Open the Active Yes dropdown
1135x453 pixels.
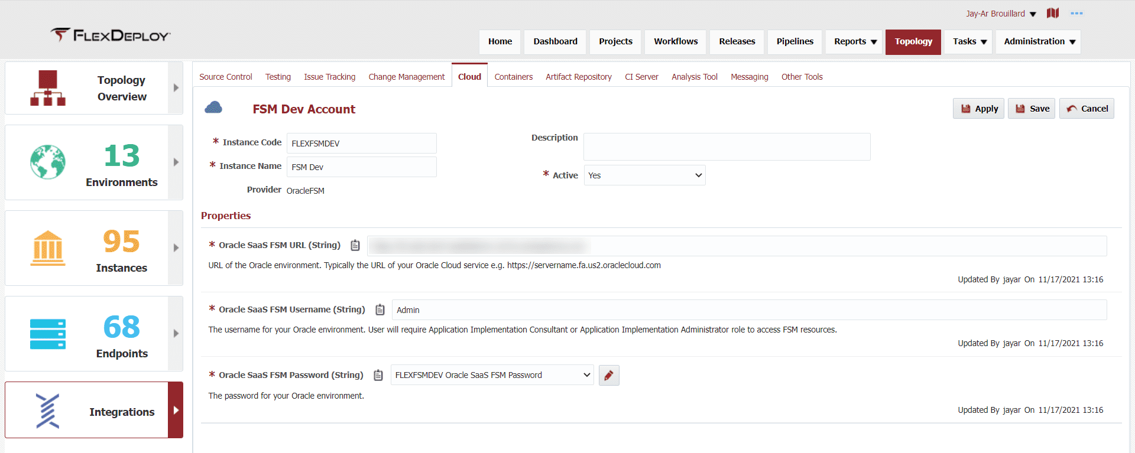[x=645, y=175]
